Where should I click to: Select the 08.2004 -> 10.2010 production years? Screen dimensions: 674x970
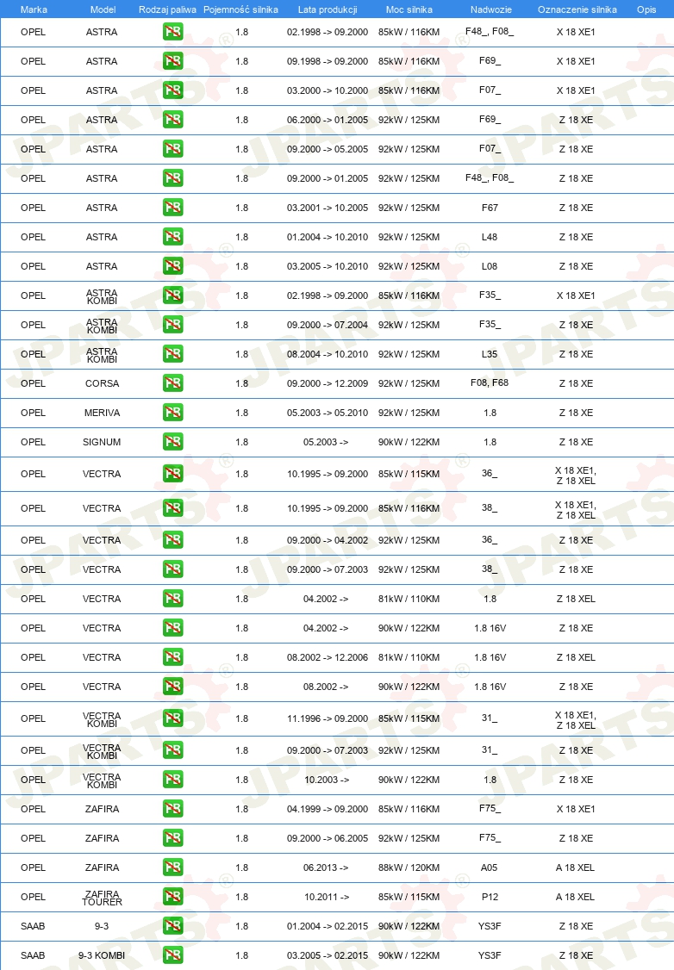328,354
